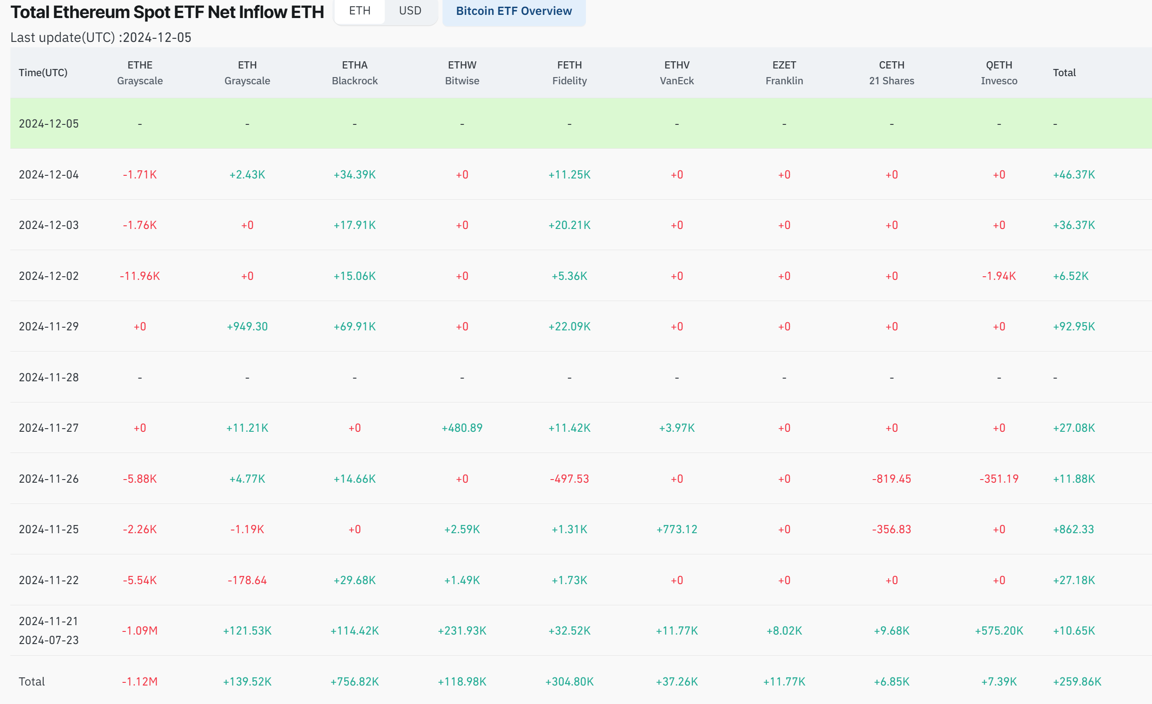Click the Total column header
1152x704 pixels.
[x=1064, y=73]
